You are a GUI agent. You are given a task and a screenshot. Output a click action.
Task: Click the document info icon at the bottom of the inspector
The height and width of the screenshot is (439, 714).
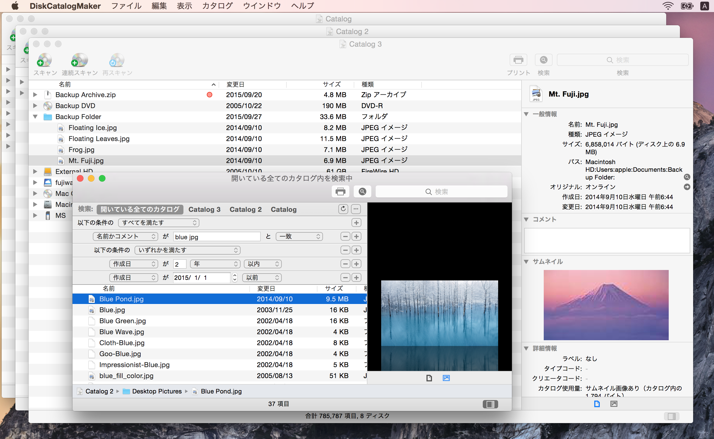pyautogui.click(x=597, y=404)
